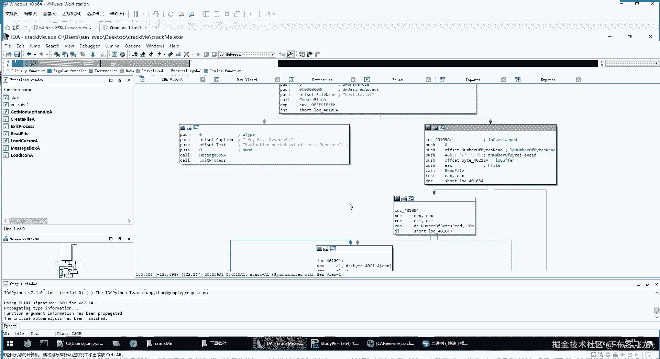Enter VMware full screen mode icon
The width and height of the screenshot is (660, 359).
pyautogui.click(x=227, y=14)
